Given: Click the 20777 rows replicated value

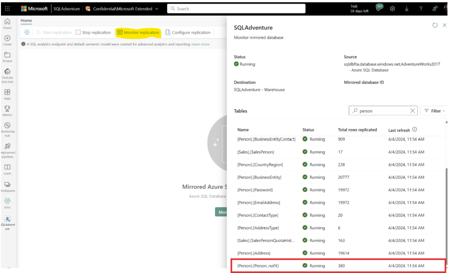Looking at the screenshot, I should coord(344,177).
